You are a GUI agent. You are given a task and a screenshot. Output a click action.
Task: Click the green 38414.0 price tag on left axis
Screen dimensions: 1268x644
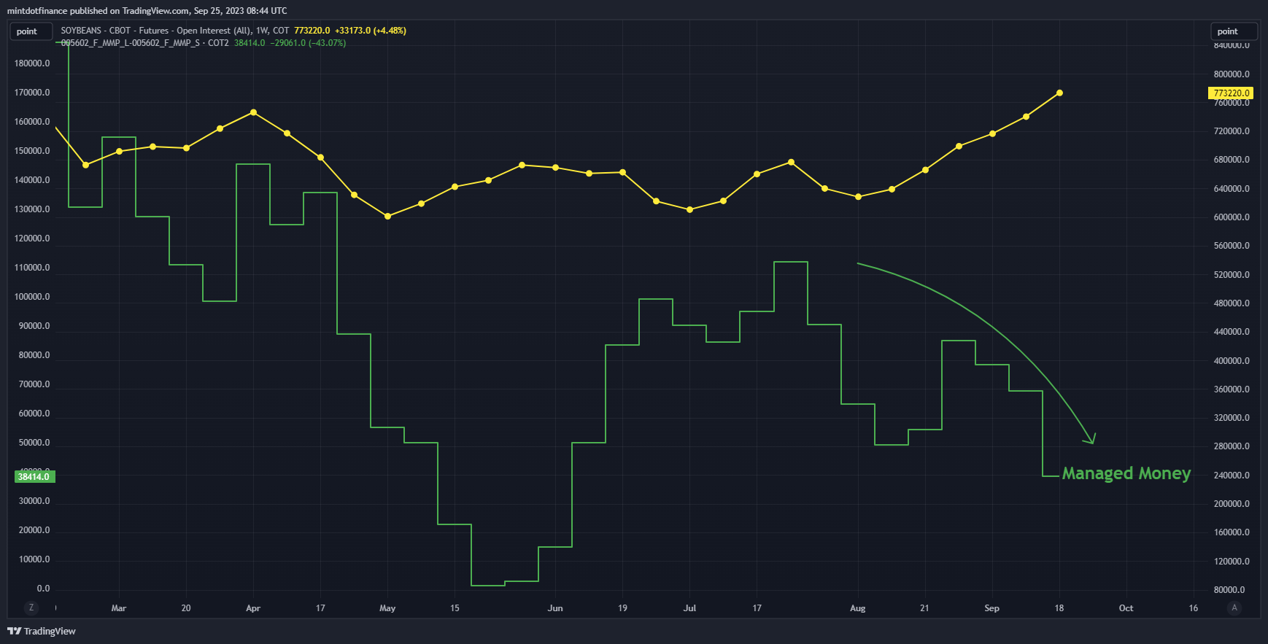[x=34, y=477]
